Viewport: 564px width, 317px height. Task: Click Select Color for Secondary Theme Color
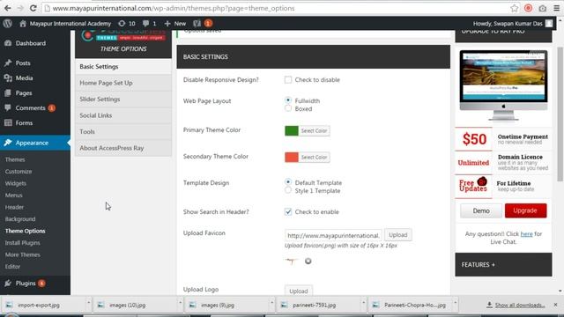314,157
